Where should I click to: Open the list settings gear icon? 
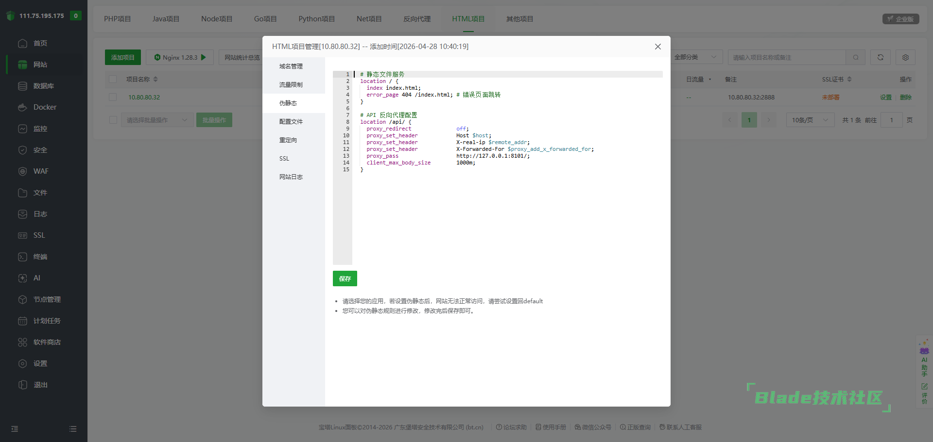click(x=905, y=57)
